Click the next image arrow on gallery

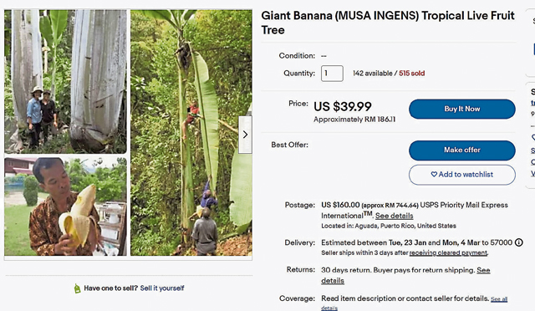coord(245,135)
